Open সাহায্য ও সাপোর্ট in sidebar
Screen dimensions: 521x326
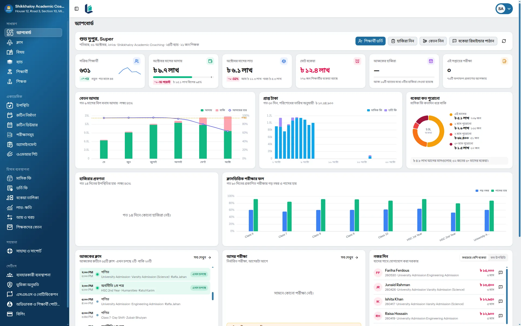coord(33,251)
